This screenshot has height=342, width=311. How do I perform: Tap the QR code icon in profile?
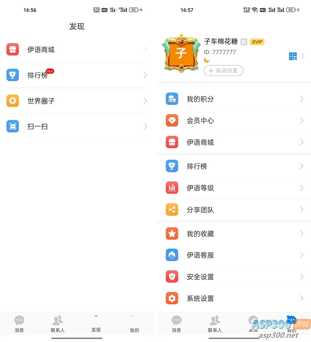293,56
